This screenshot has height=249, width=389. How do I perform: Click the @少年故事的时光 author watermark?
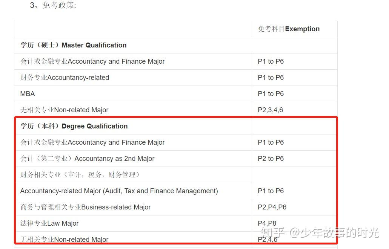tap(334, 233)
